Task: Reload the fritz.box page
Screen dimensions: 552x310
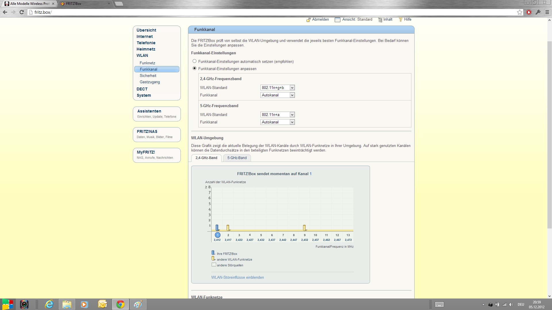Action: 22,12
